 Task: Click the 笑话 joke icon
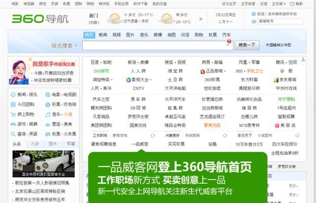pos(254,14)
